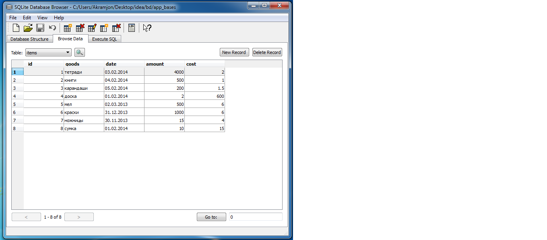This screenshot has width=547, height=240.
Task: Click the previous page '<' button
Action: [x=26, y=217]
